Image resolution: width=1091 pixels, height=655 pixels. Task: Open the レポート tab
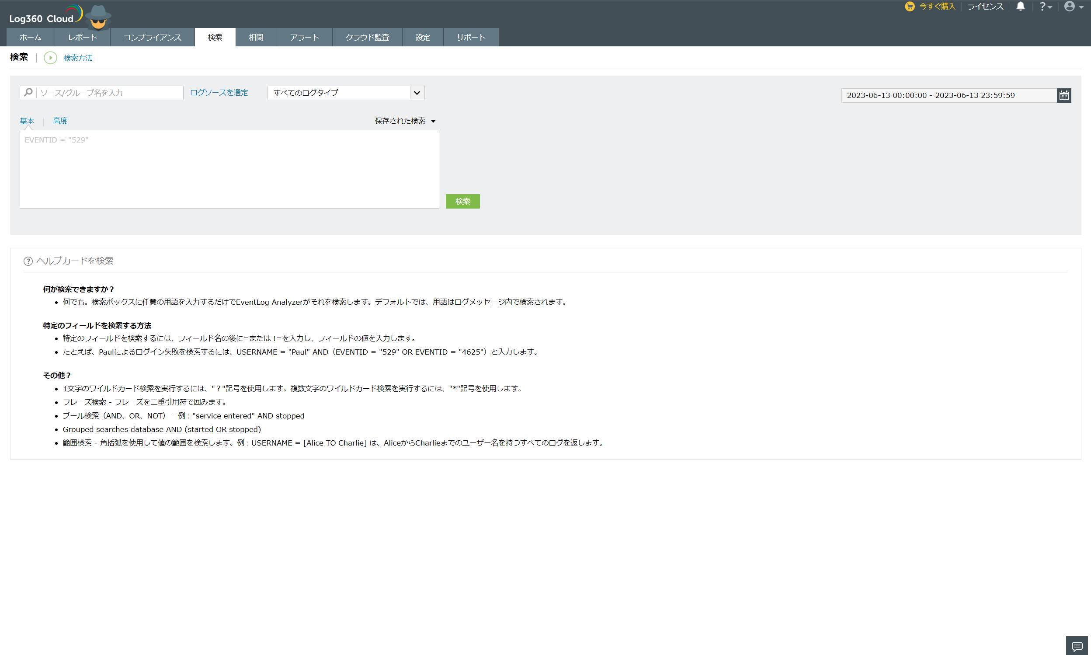point(83,38)
